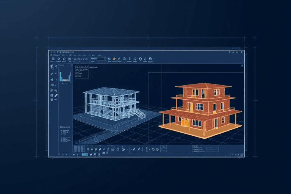Click the last circular icon in the top toolbar

coord(150,59)
